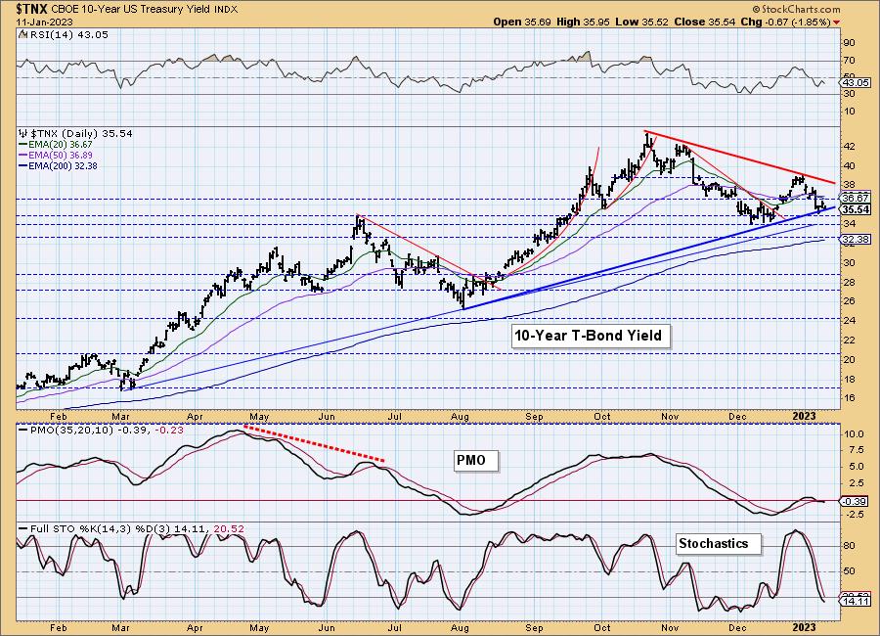
Task: Click the 36.67 price axis tag
Action: (857, 198)
